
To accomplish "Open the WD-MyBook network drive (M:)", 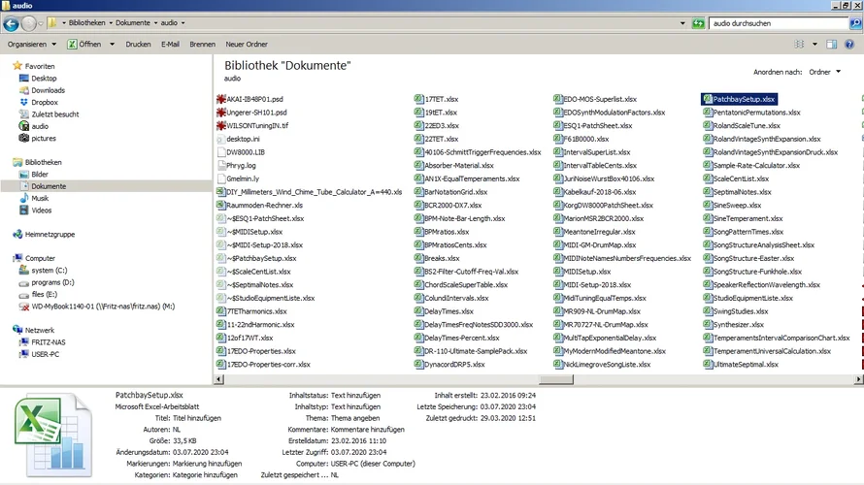I will 103,307.
